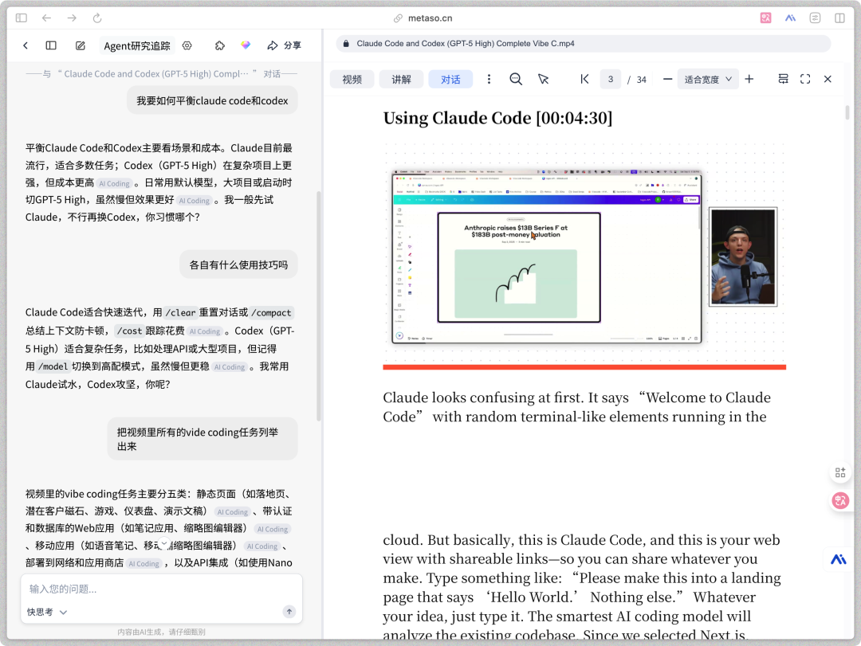The width and height of the screenshot is (861, 646).
Task: Click the Metaso logo at bottom right
Action: tap(838, 559)
